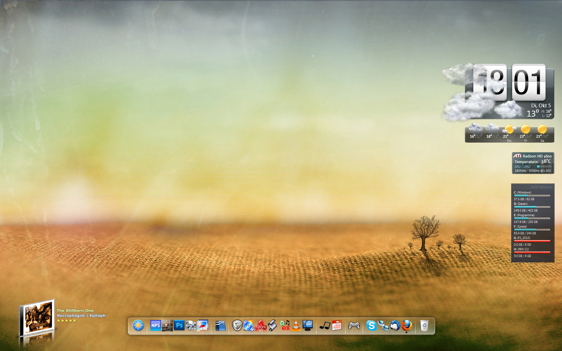Click the G: (F1_2010) drive label
Screen dimensions: 562x351
(522, 238)
